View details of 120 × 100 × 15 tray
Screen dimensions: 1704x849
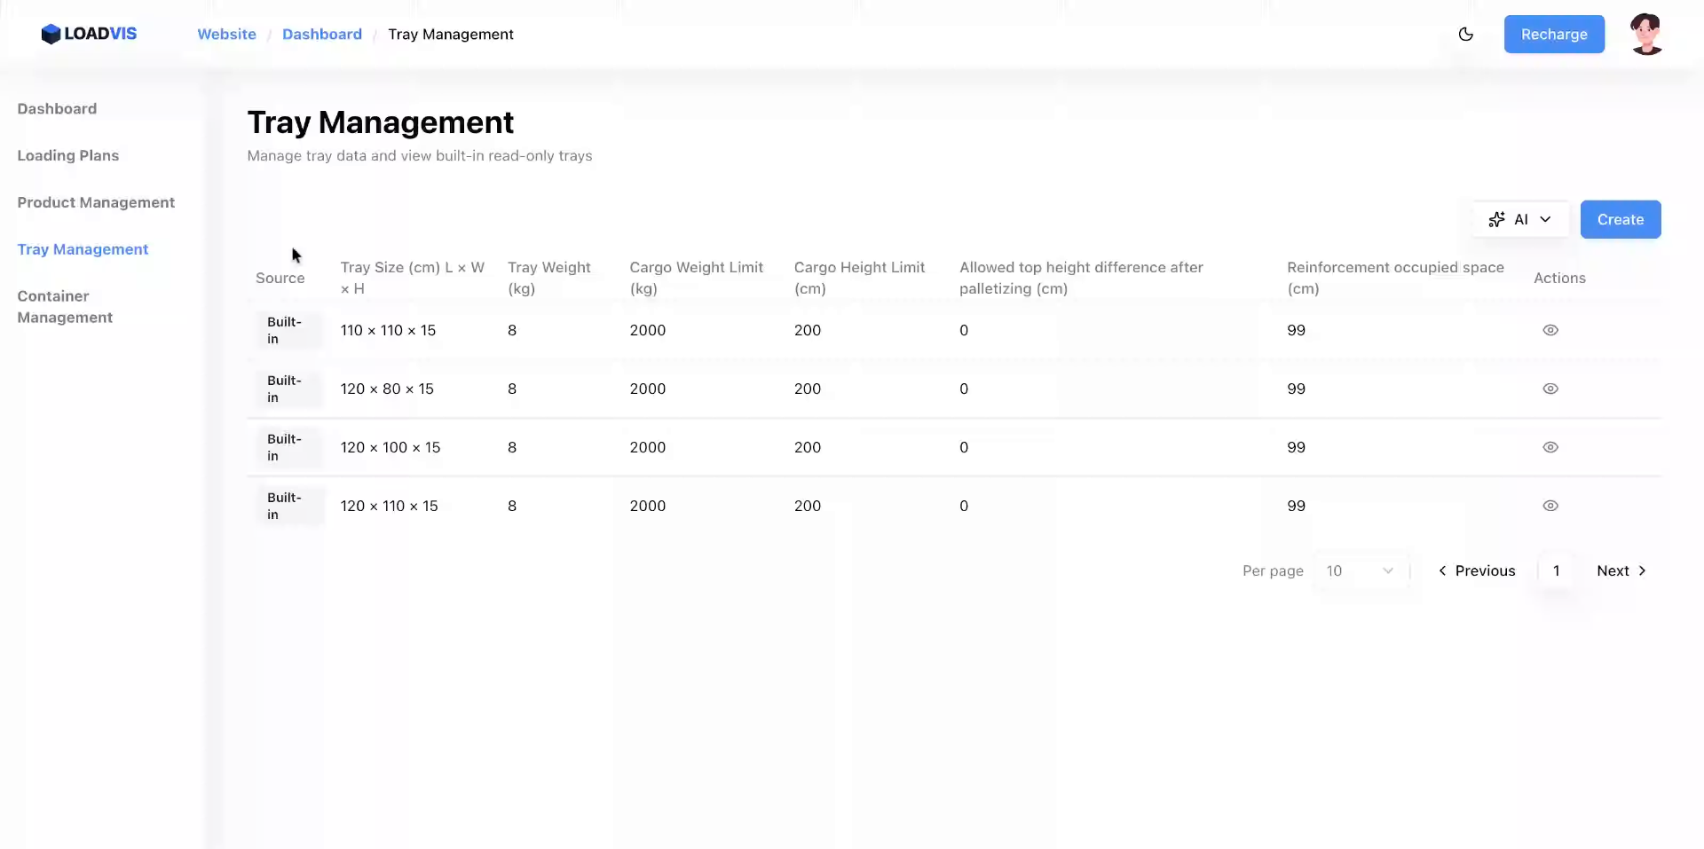pyautogui.click(x=1550, y=447)
